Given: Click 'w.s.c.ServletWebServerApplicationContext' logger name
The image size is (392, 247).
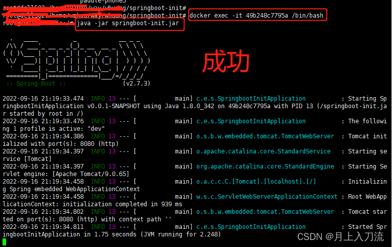Looking at the screenshot, I should tap(267, 197).
